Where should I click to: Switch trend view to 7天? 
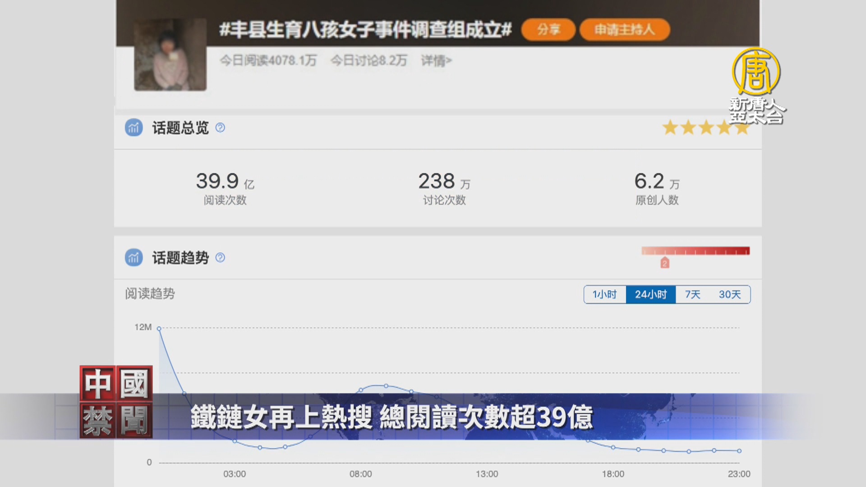click(x=692, y=294)
